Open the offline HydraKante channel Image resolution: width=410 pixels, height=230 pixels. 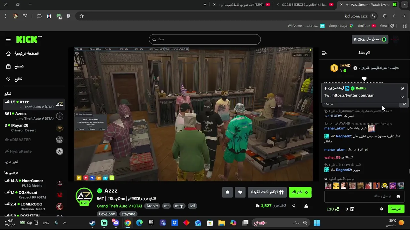[x=34, y=151]
